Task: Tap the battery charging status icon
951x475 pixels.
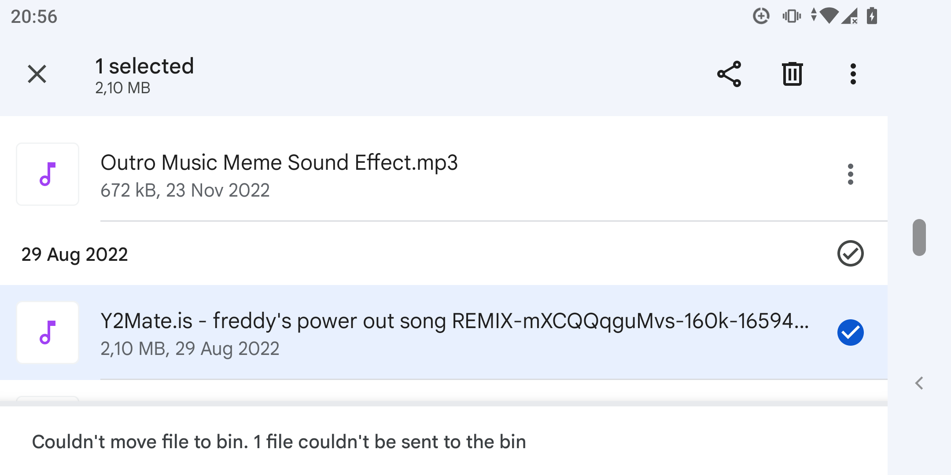Action: [x=872, y=16]
